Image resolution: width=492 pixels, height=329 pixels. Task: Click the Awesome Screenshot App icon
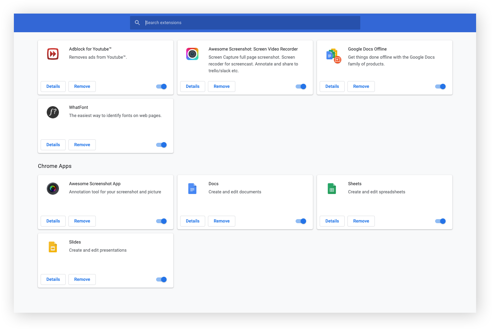pyautogui.click(x=53, y=188)
